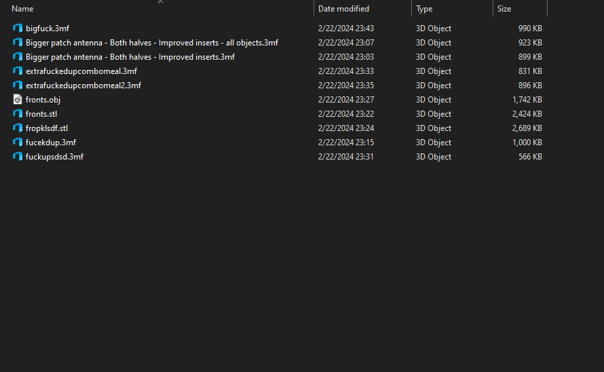Screen dimensions: 604x372
Task: Click the 1,742 KB size of fronts.obj
Action: point(527,100)
